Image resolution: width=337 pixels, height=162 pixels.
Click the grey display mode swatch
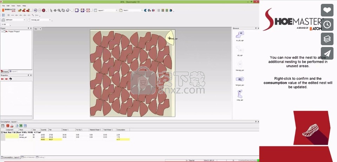tap(159, 10)
